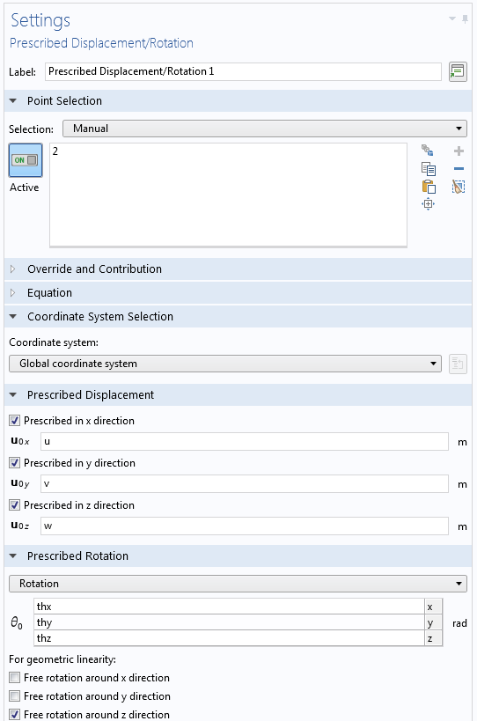The image size is (477, 721).
Task: Click the Label text field
Action: pyautogui.click(x=243, y=71)
